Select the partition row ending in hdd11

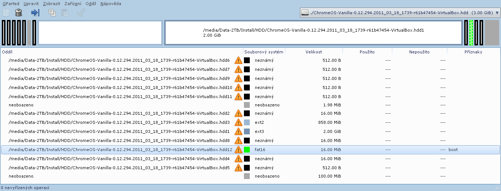[250, 97]
